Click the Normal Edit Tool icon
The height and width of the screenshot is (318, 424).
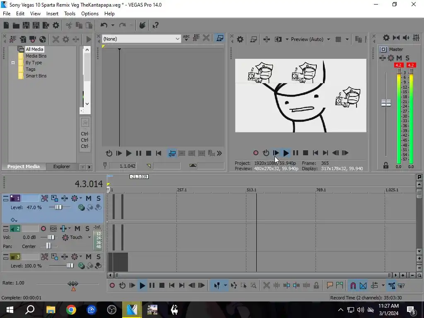[x=217, y=285]
